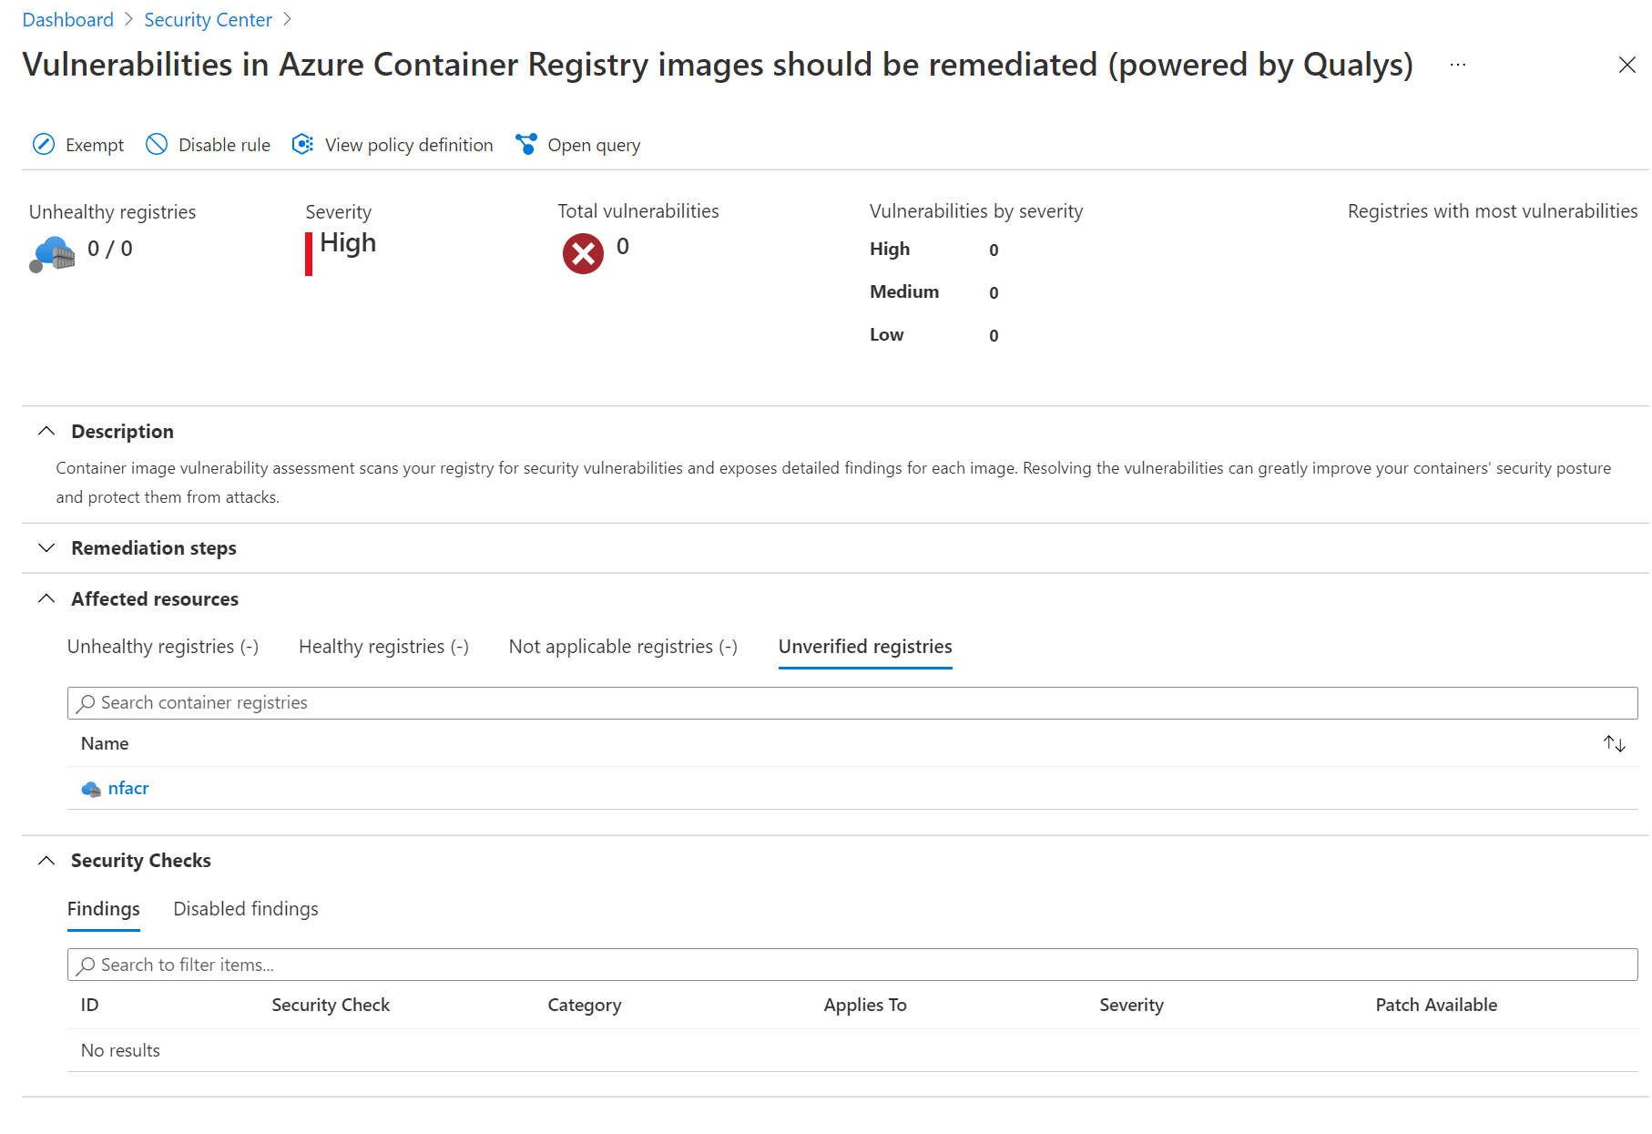Screen dimensions: 1652x1134
Task: Switch to Healthy registries tab
Action: click(383, 647)
